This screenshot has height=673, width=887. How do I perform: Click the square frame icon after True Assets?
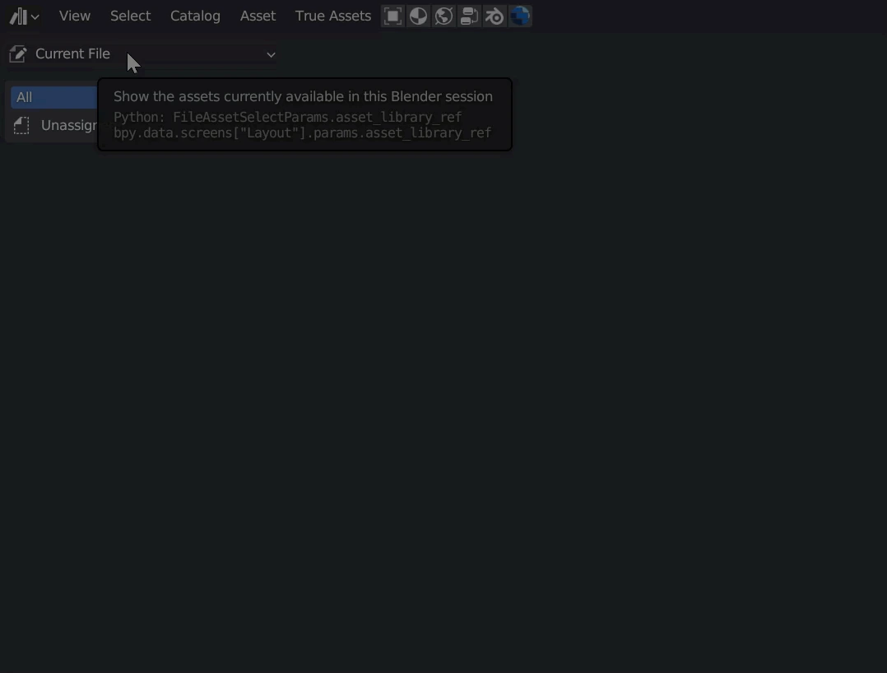click(x=393, y=16)
